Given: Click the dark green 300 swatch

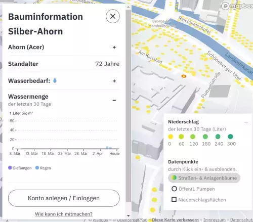Looking at the screenshot, I should pyautogui.click(x=230, y=137).
